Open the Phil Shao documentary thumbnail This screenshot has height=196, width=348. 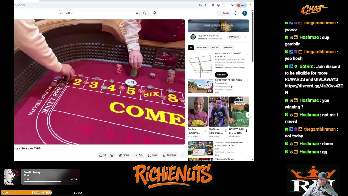point(201,86)
